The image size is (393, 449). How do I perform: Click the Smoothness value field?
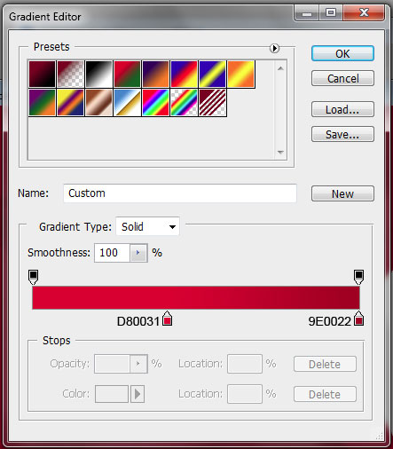click(112, 253)
